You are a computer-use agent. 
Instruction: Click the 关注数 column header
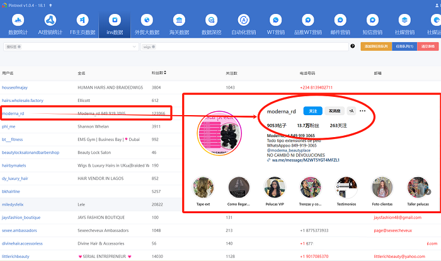pos(231,73)
